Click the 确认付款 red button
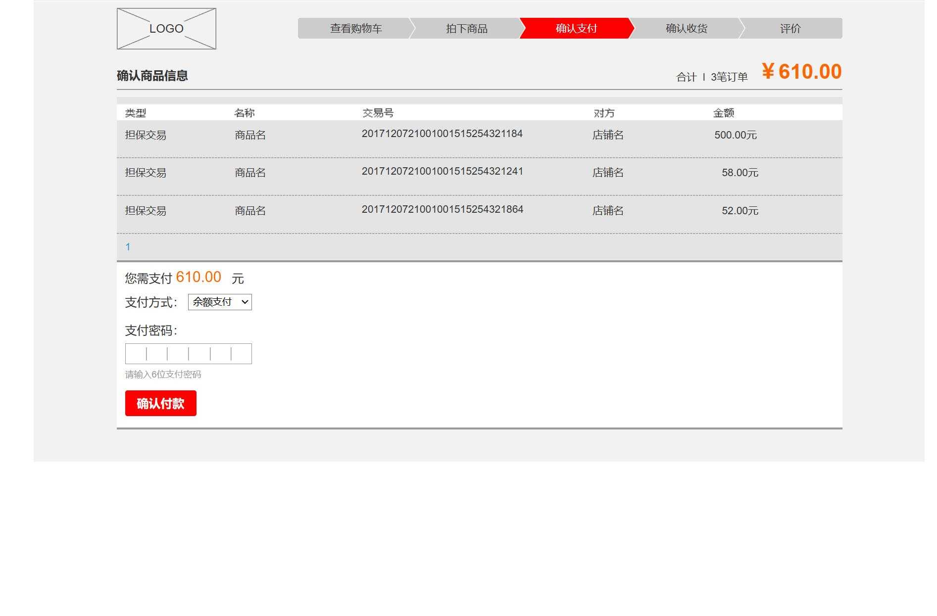Screen dimensions: 937x616 click(161, 403)
